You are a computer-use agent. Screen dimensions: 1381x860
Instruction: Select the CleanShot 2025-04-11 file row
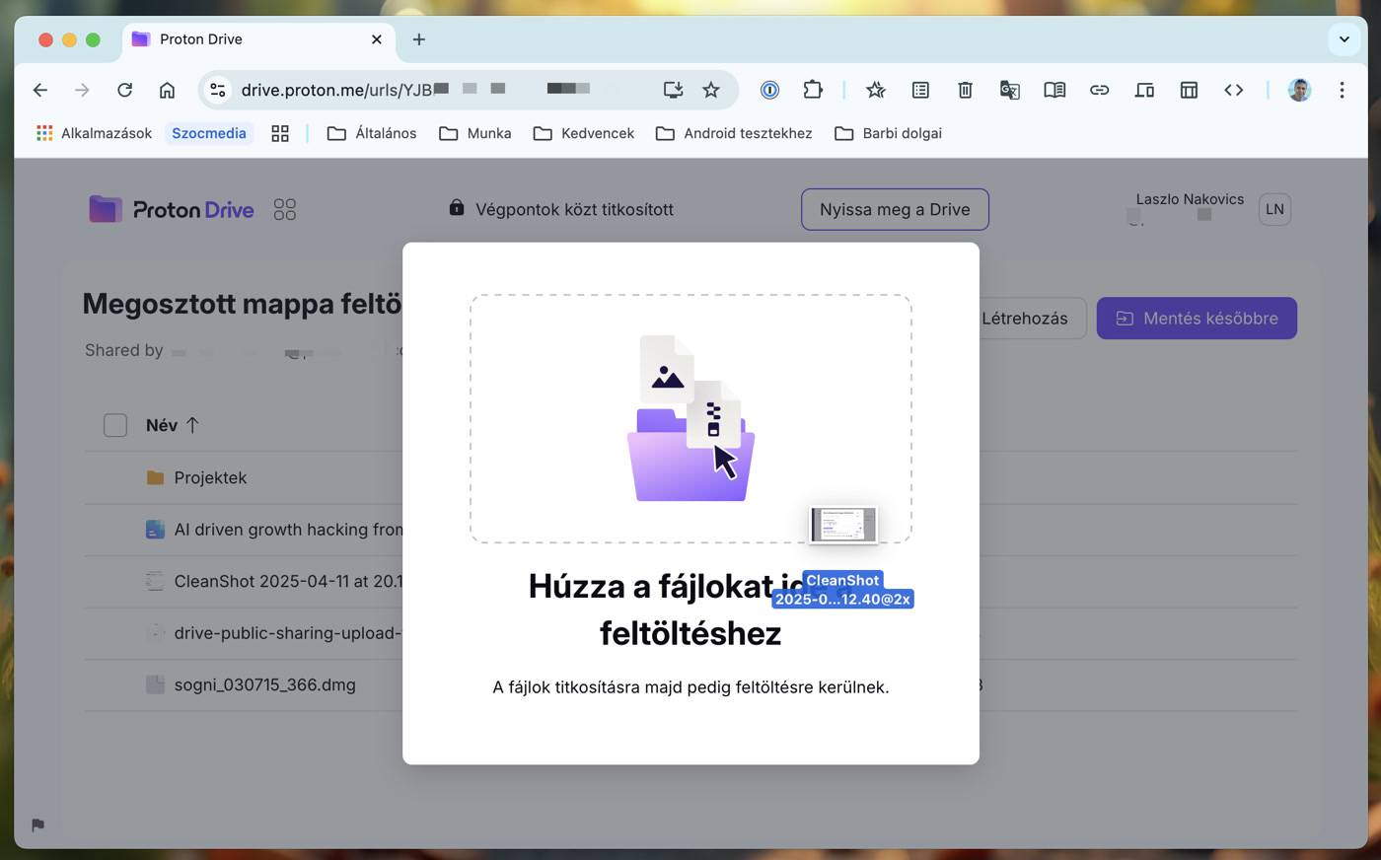[x=690, y=581]
